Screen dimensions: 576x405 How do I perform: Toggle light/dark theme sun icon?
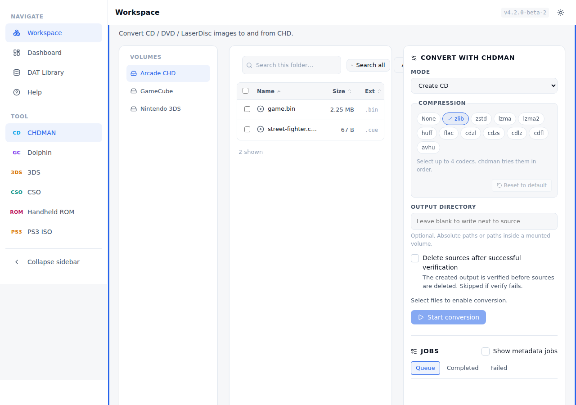pyautogui.click(x=561, y=13)
